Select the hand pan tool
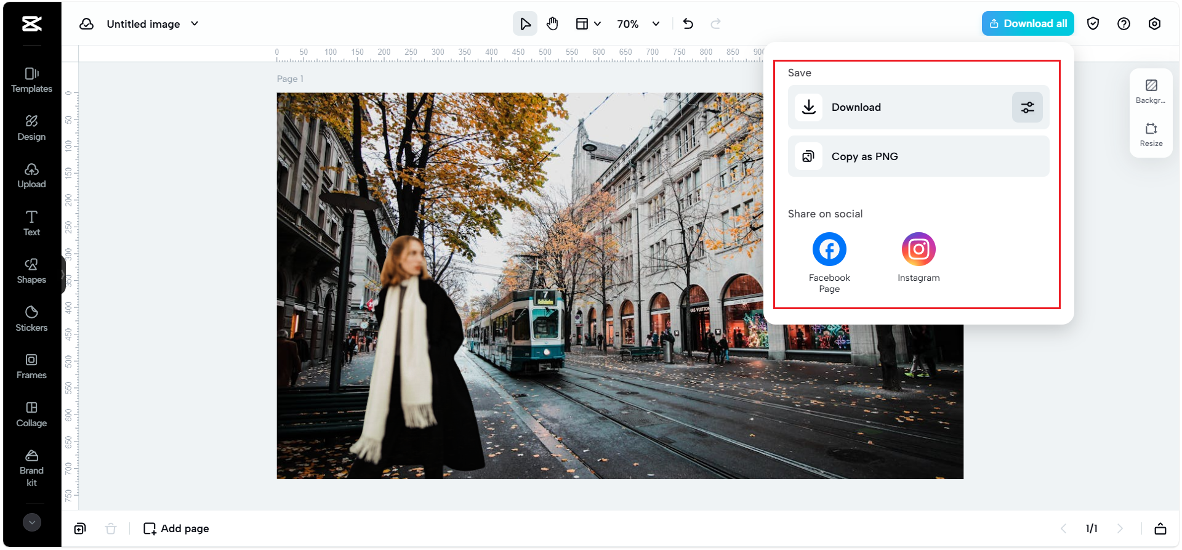This screenshot has width=1182, height=550. pos(553,24)
